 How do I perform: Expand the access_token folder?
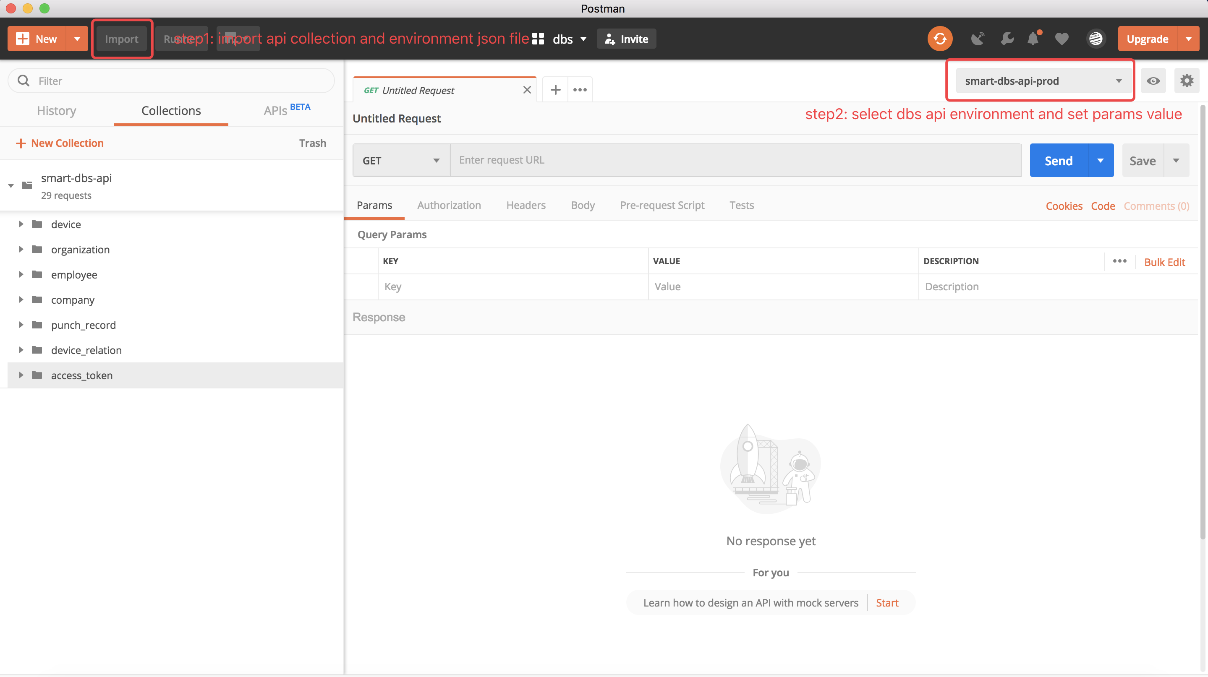click(21, 375)
